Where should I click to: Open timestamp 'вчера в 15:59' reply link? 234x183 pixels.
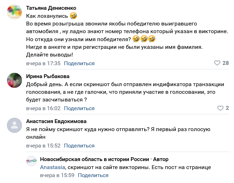(57, 175)
